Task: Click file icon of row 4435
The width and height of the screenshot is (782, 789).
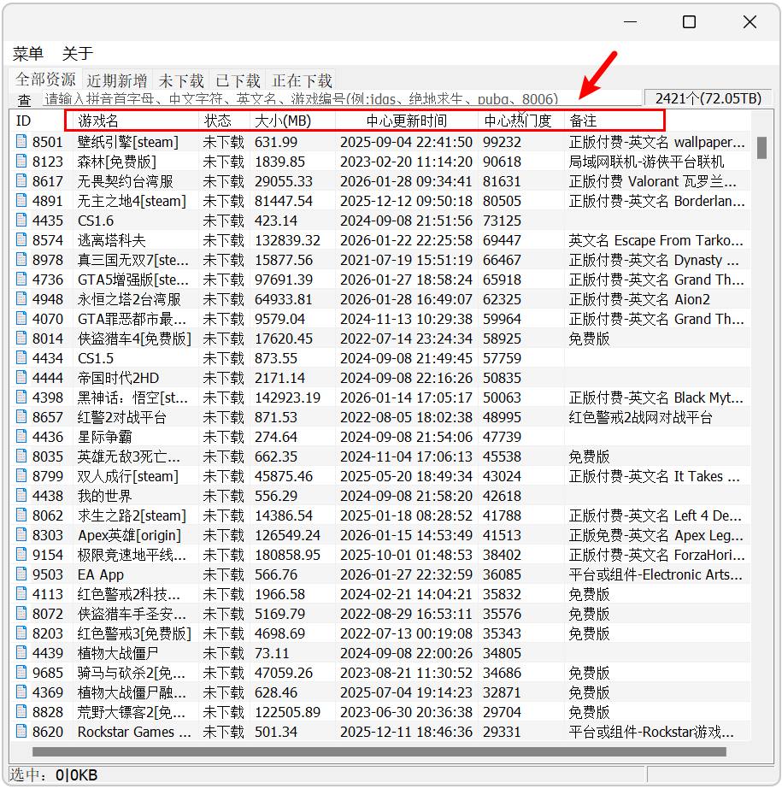Action: [x=21, y=220]
